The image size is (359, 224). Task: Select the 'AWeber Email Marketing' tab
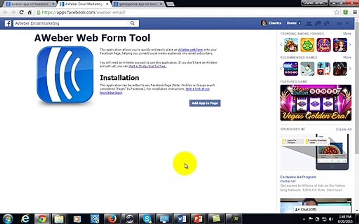(x=84, y=4)
